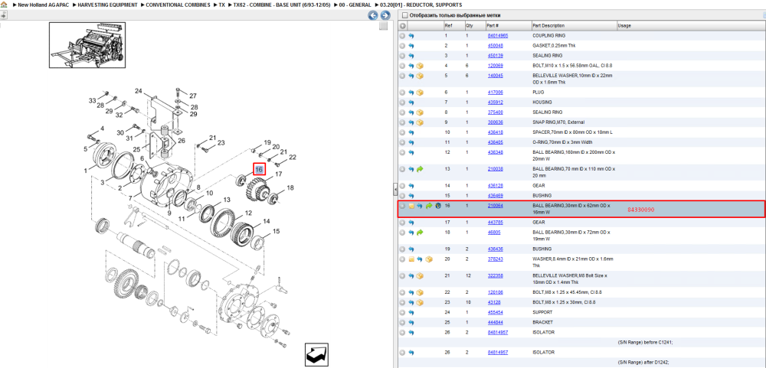This screenshot has width=766, height=368.
Task: Click '(S/N Range) before C1241;' usage text
Action: pos(645,342)
